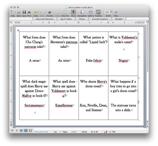
Task: Click the text 'Who shares Harry's'
Action: coord(94,81)
